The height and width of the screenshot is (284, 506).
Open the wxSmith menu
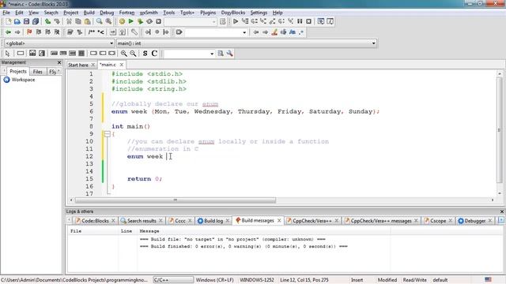[149, 13]
